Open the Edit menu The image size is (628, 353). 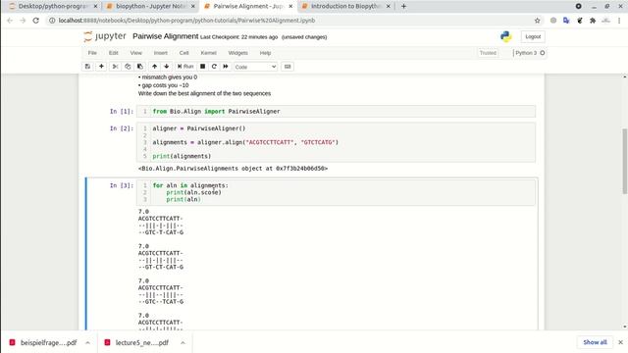coord(114,53)
